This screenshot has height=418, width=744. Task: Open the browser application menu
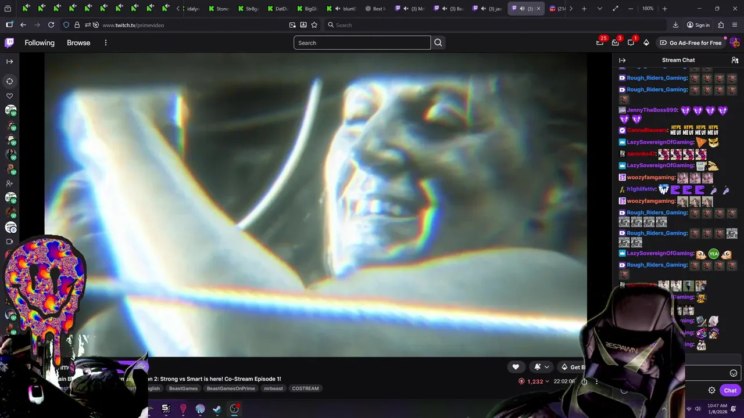coord(736,25)
